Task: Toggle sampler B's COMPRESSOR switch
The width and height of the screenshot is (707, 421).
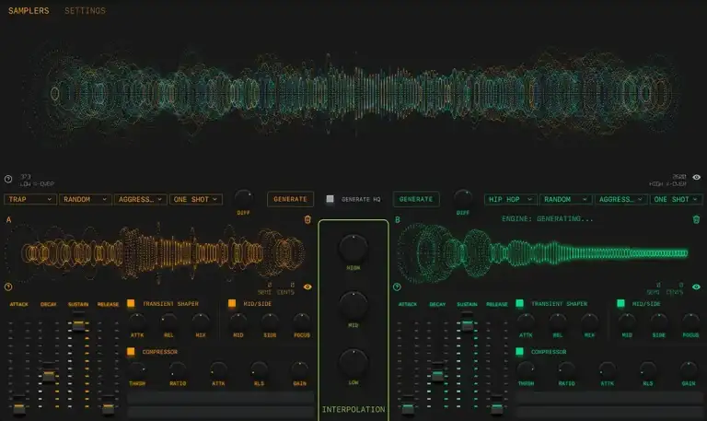Action: [x=519, y=351]
